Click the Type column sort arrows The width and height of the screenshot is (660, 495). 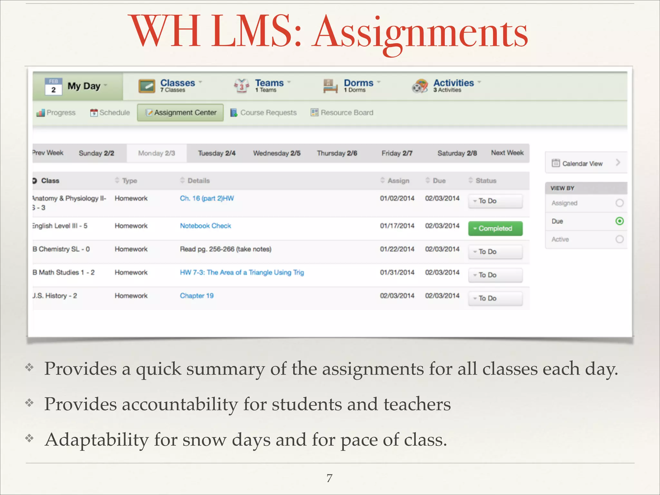(x=117, y=180)
